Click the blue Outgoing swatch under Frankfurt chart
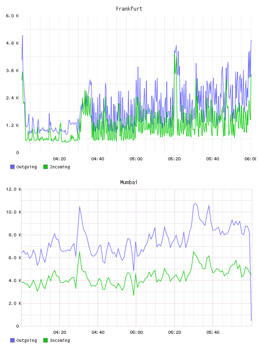The height and width of the screenshot is (347, 258). point(12,167)
